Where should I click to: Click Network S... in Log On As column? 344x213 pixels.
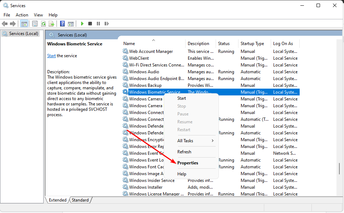[x=284, y=153]
